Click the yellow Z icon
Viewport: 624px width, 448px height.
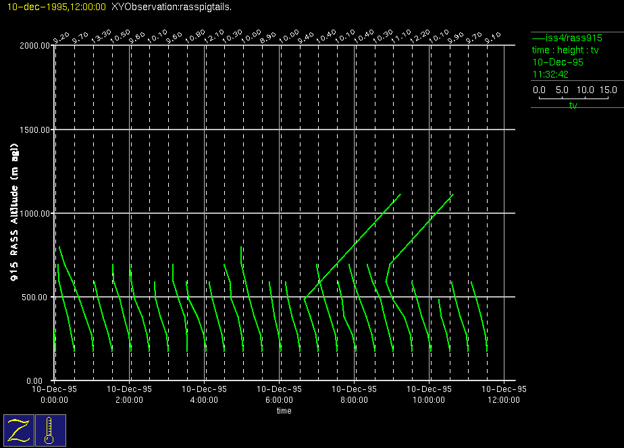coord(19,430)
